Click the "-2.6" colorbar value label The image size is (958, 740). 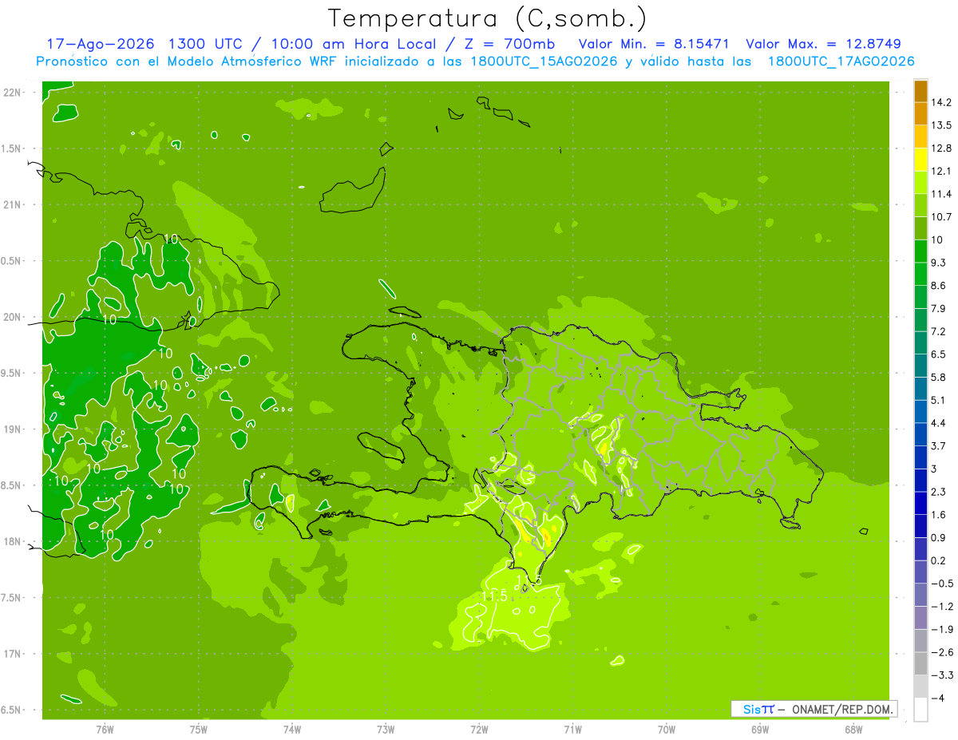[941, 652]
